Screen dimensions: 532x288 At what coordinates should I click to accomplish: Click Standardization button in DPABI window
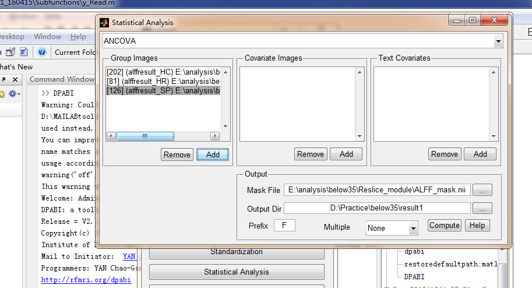click(x=237, y=252)
